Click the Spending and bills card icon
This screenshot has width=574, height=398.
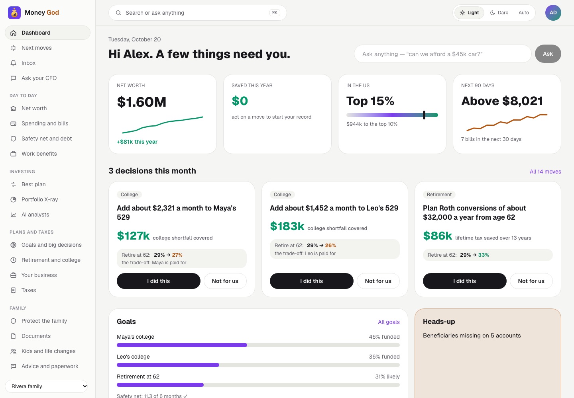coord(13,124)
